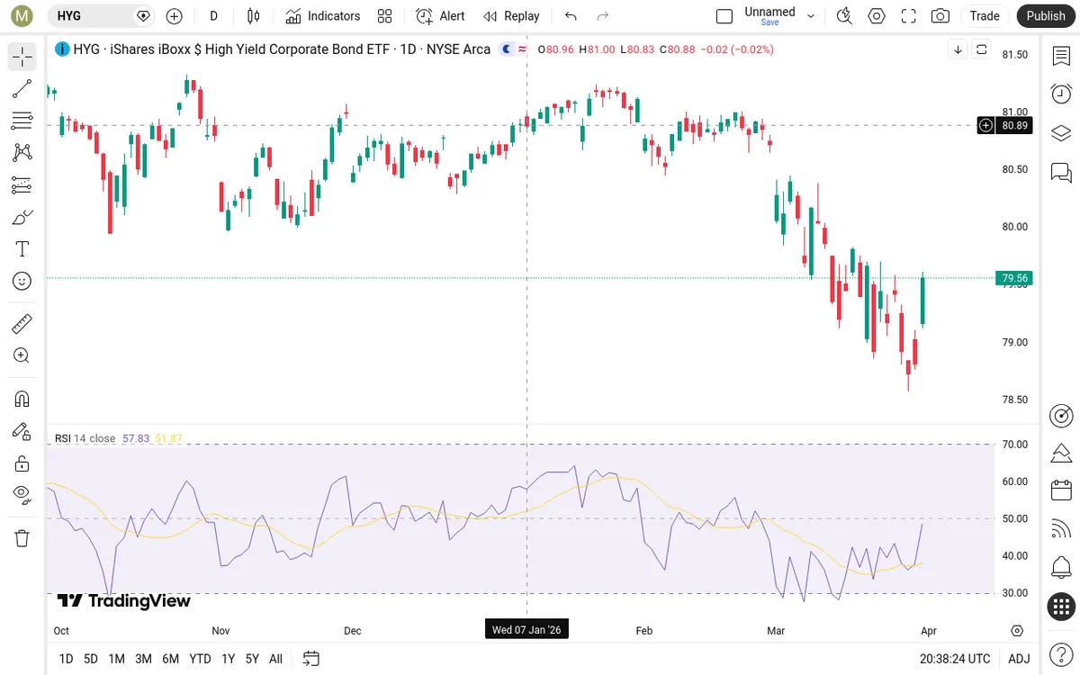Open the Indicators dialog
This screenshot has height=675, width=1080.
tap(322, 16)
